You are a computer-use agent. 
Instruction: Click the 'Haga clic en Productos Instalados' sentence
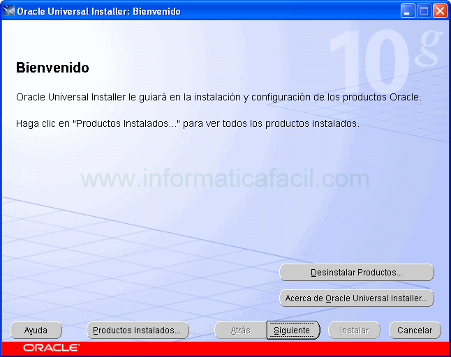tap(188, 124)
